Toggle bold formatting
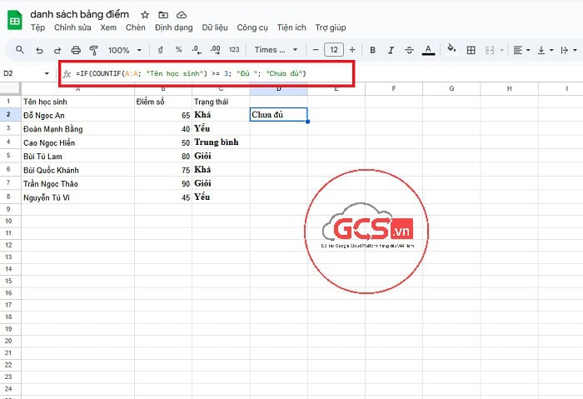583x399 pixels. (x=372, y=50)
